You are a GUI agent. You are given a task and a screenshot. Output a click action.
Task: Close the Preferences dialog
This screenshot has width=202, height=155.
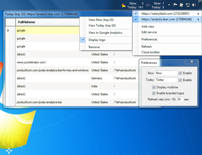coord(192,62)
